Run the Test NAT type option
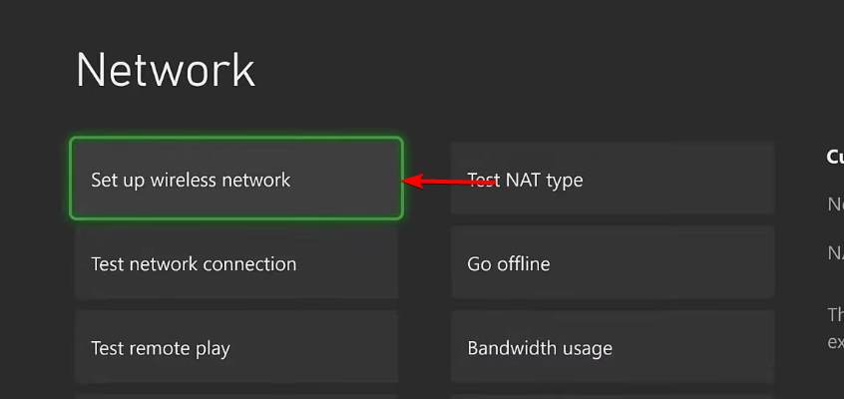Screen dimensions: 844x399 tap(613, 179)
